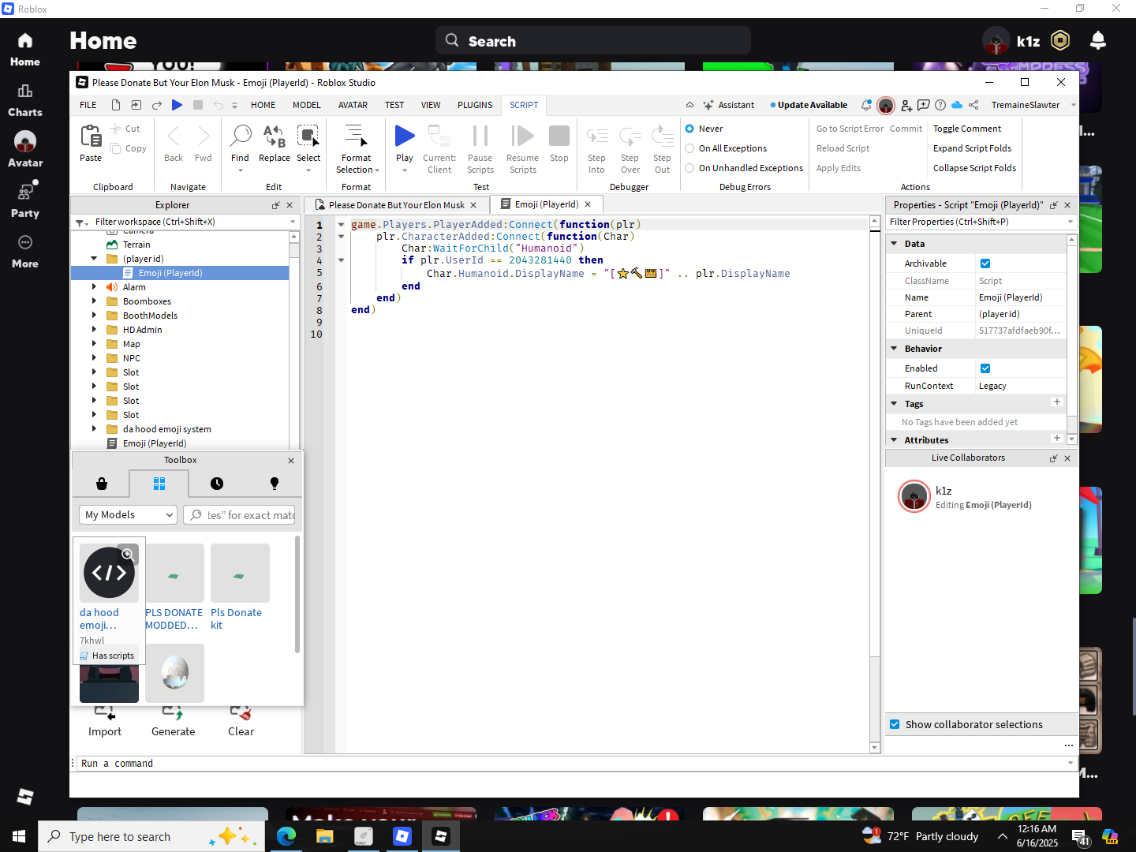Open Toolbox Inventory grid tab
1136x852 pixels.
click(x=159, y=484)
